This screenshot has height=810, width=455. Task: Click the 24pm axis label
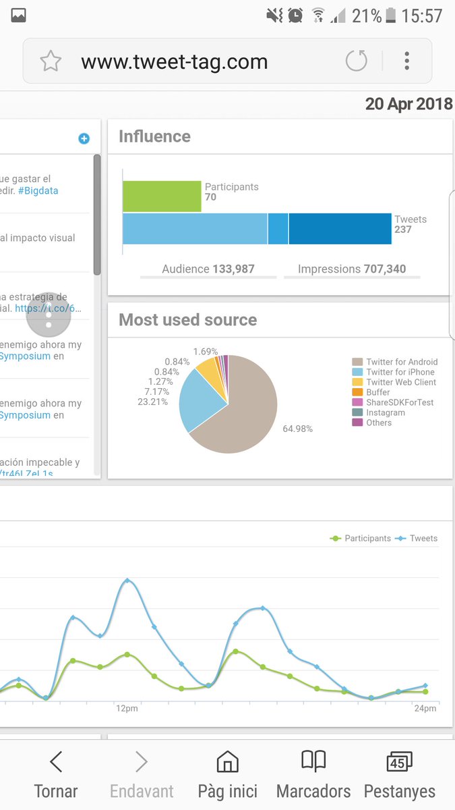425,708
